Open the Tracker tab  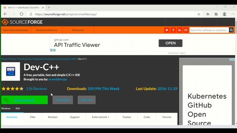(127, 117)
